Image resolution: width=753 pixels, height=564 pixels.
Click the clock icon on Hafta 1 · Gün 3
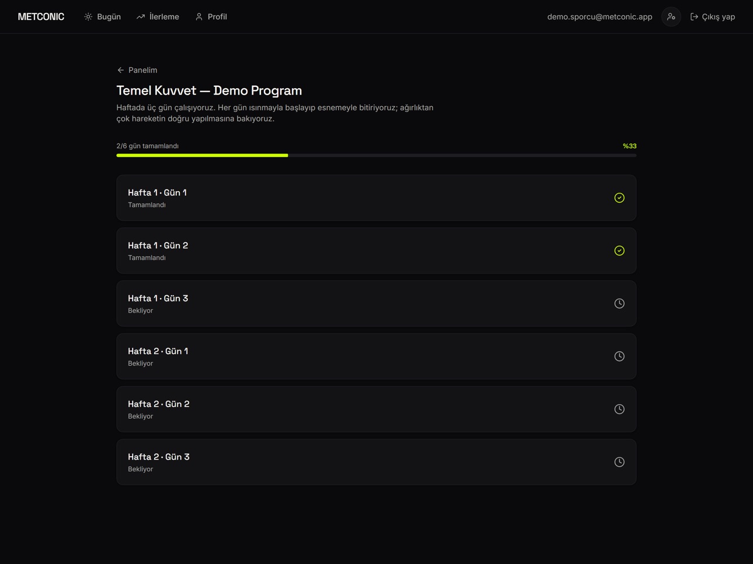click(619, 303)
